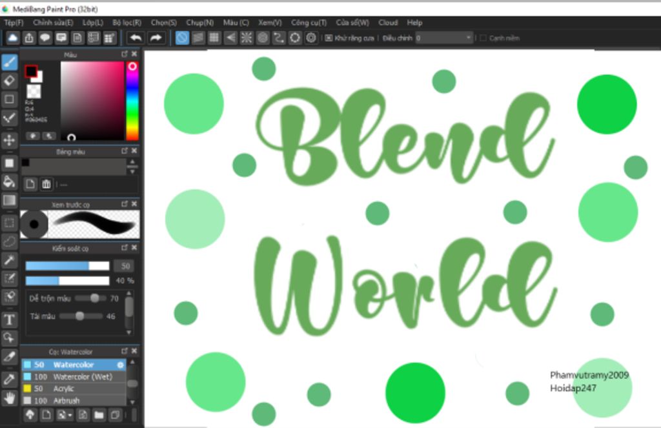
Task: Click the speech bubble icon in the toolbar
Action: pos(45,38)
